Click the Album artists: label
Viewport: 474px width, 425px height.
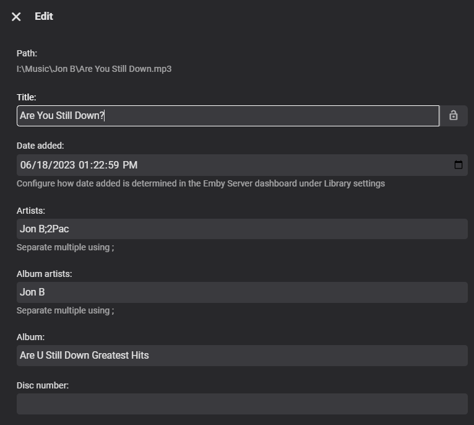[45, 274]
